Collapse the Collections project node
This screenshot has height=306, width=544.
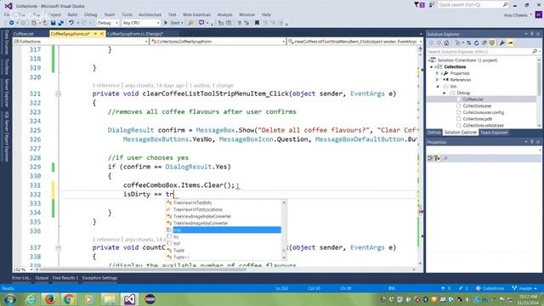click(x=432, y=67)
